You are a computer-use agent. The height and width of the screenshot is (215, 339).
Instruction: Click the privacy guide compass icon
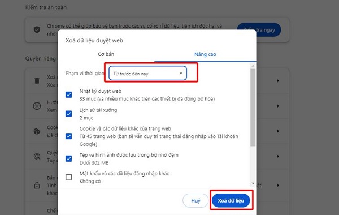pos(37,106)
